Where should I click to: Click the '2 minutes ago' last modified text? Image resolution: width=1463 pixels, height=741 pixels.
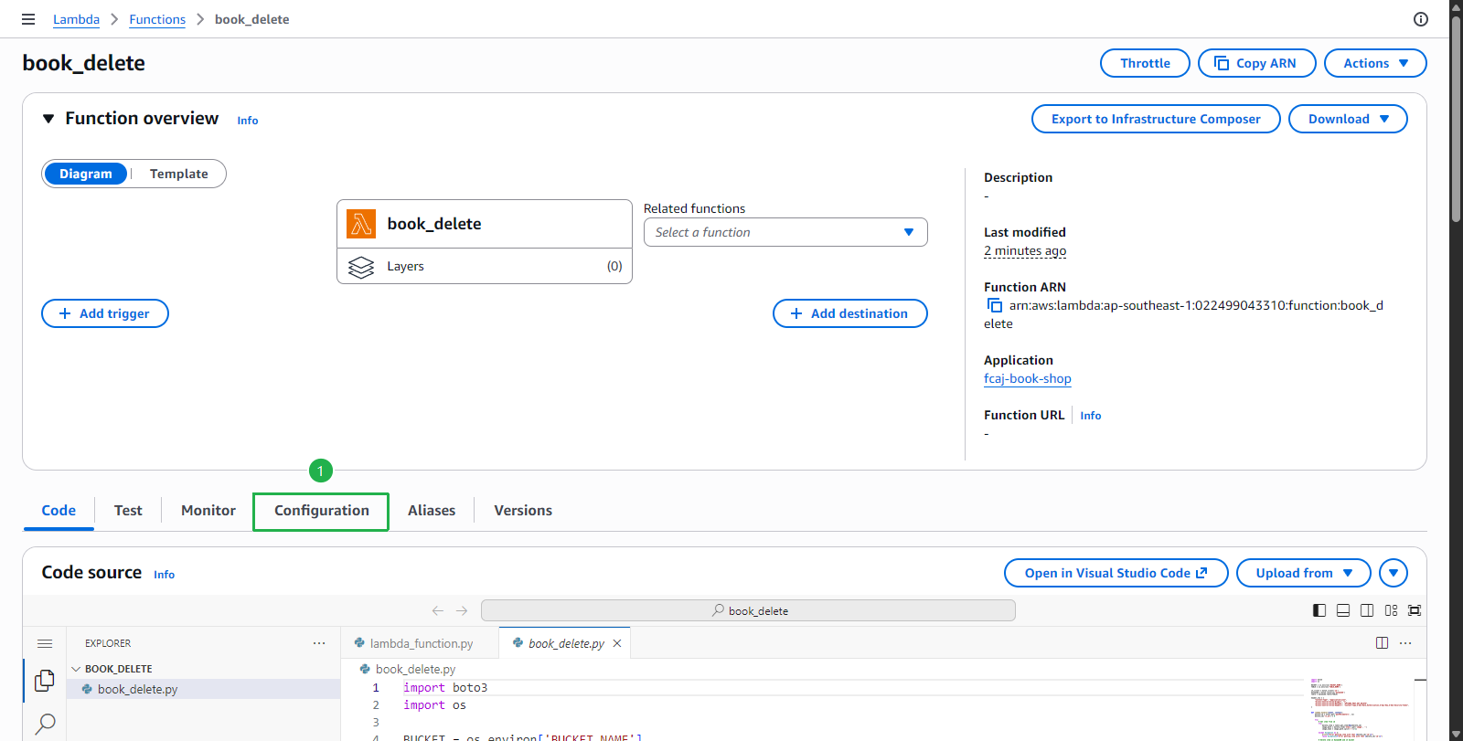pyautogui.click(x=1025, y=250)
